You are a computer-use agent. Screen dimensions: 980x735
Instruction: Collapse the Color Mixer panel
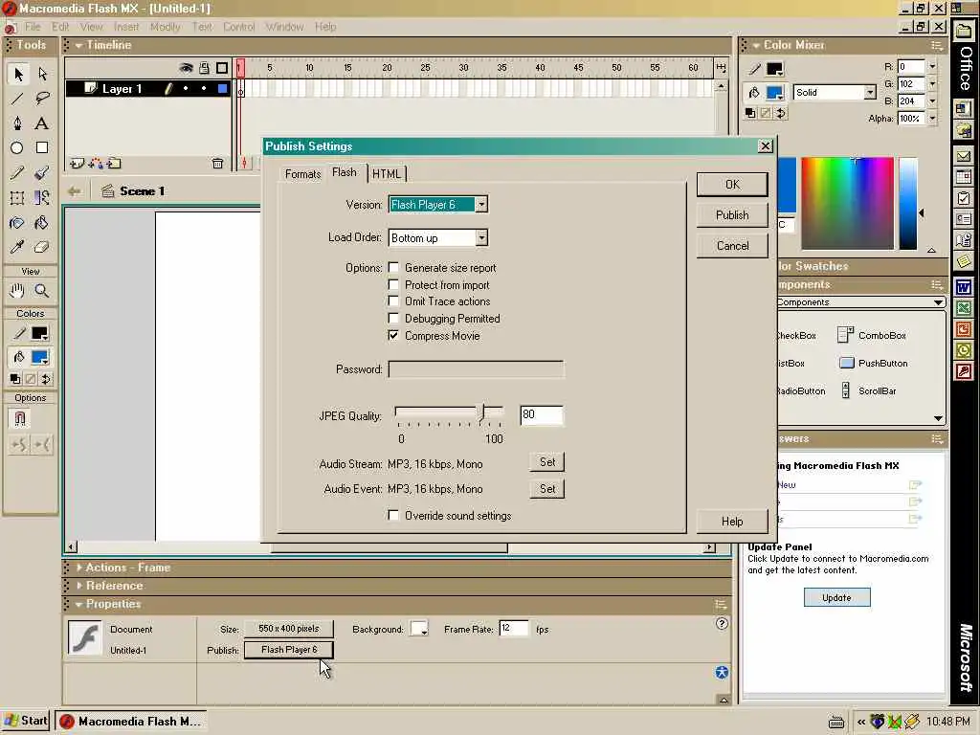(756, 46)
